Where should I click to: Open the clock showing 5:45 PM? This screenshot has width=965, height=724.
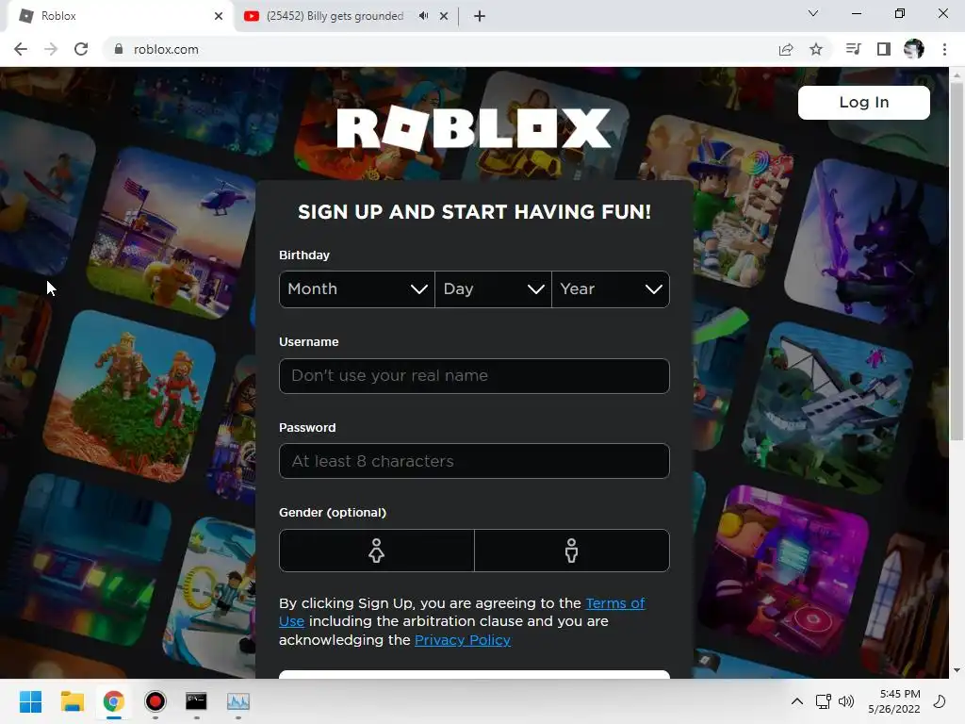pyautogui.click(x=894, y=701)
